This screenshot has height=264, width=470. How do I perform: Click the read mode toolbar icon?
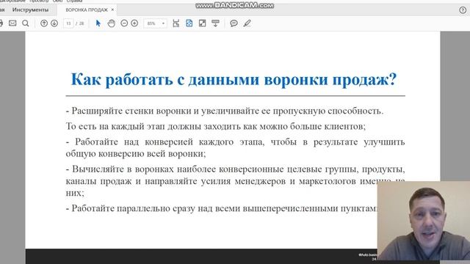click(x=215, y=23)
